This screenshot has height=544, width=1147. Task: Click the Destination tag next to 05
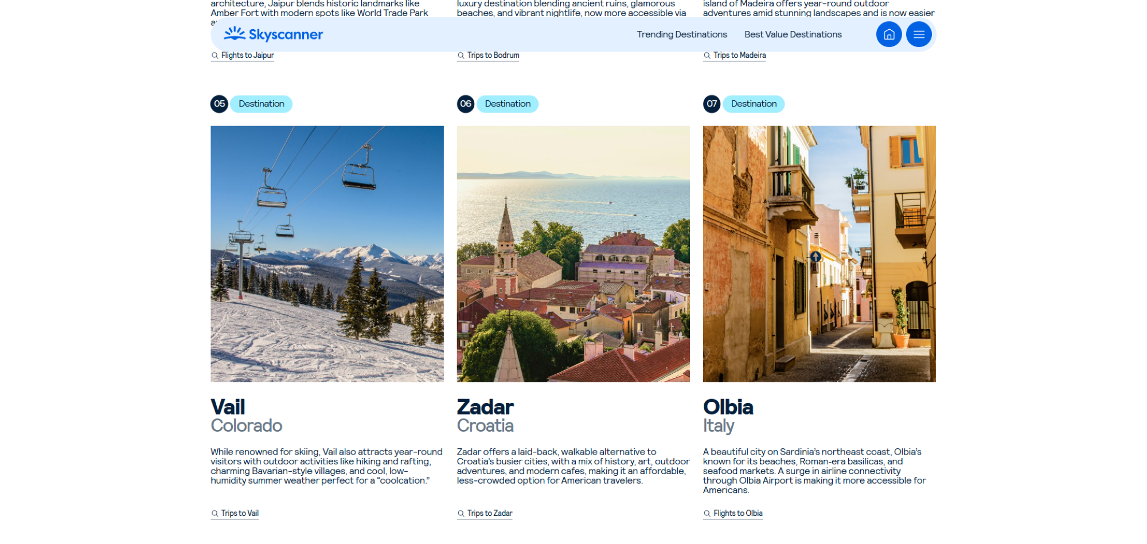coord(262,104)
